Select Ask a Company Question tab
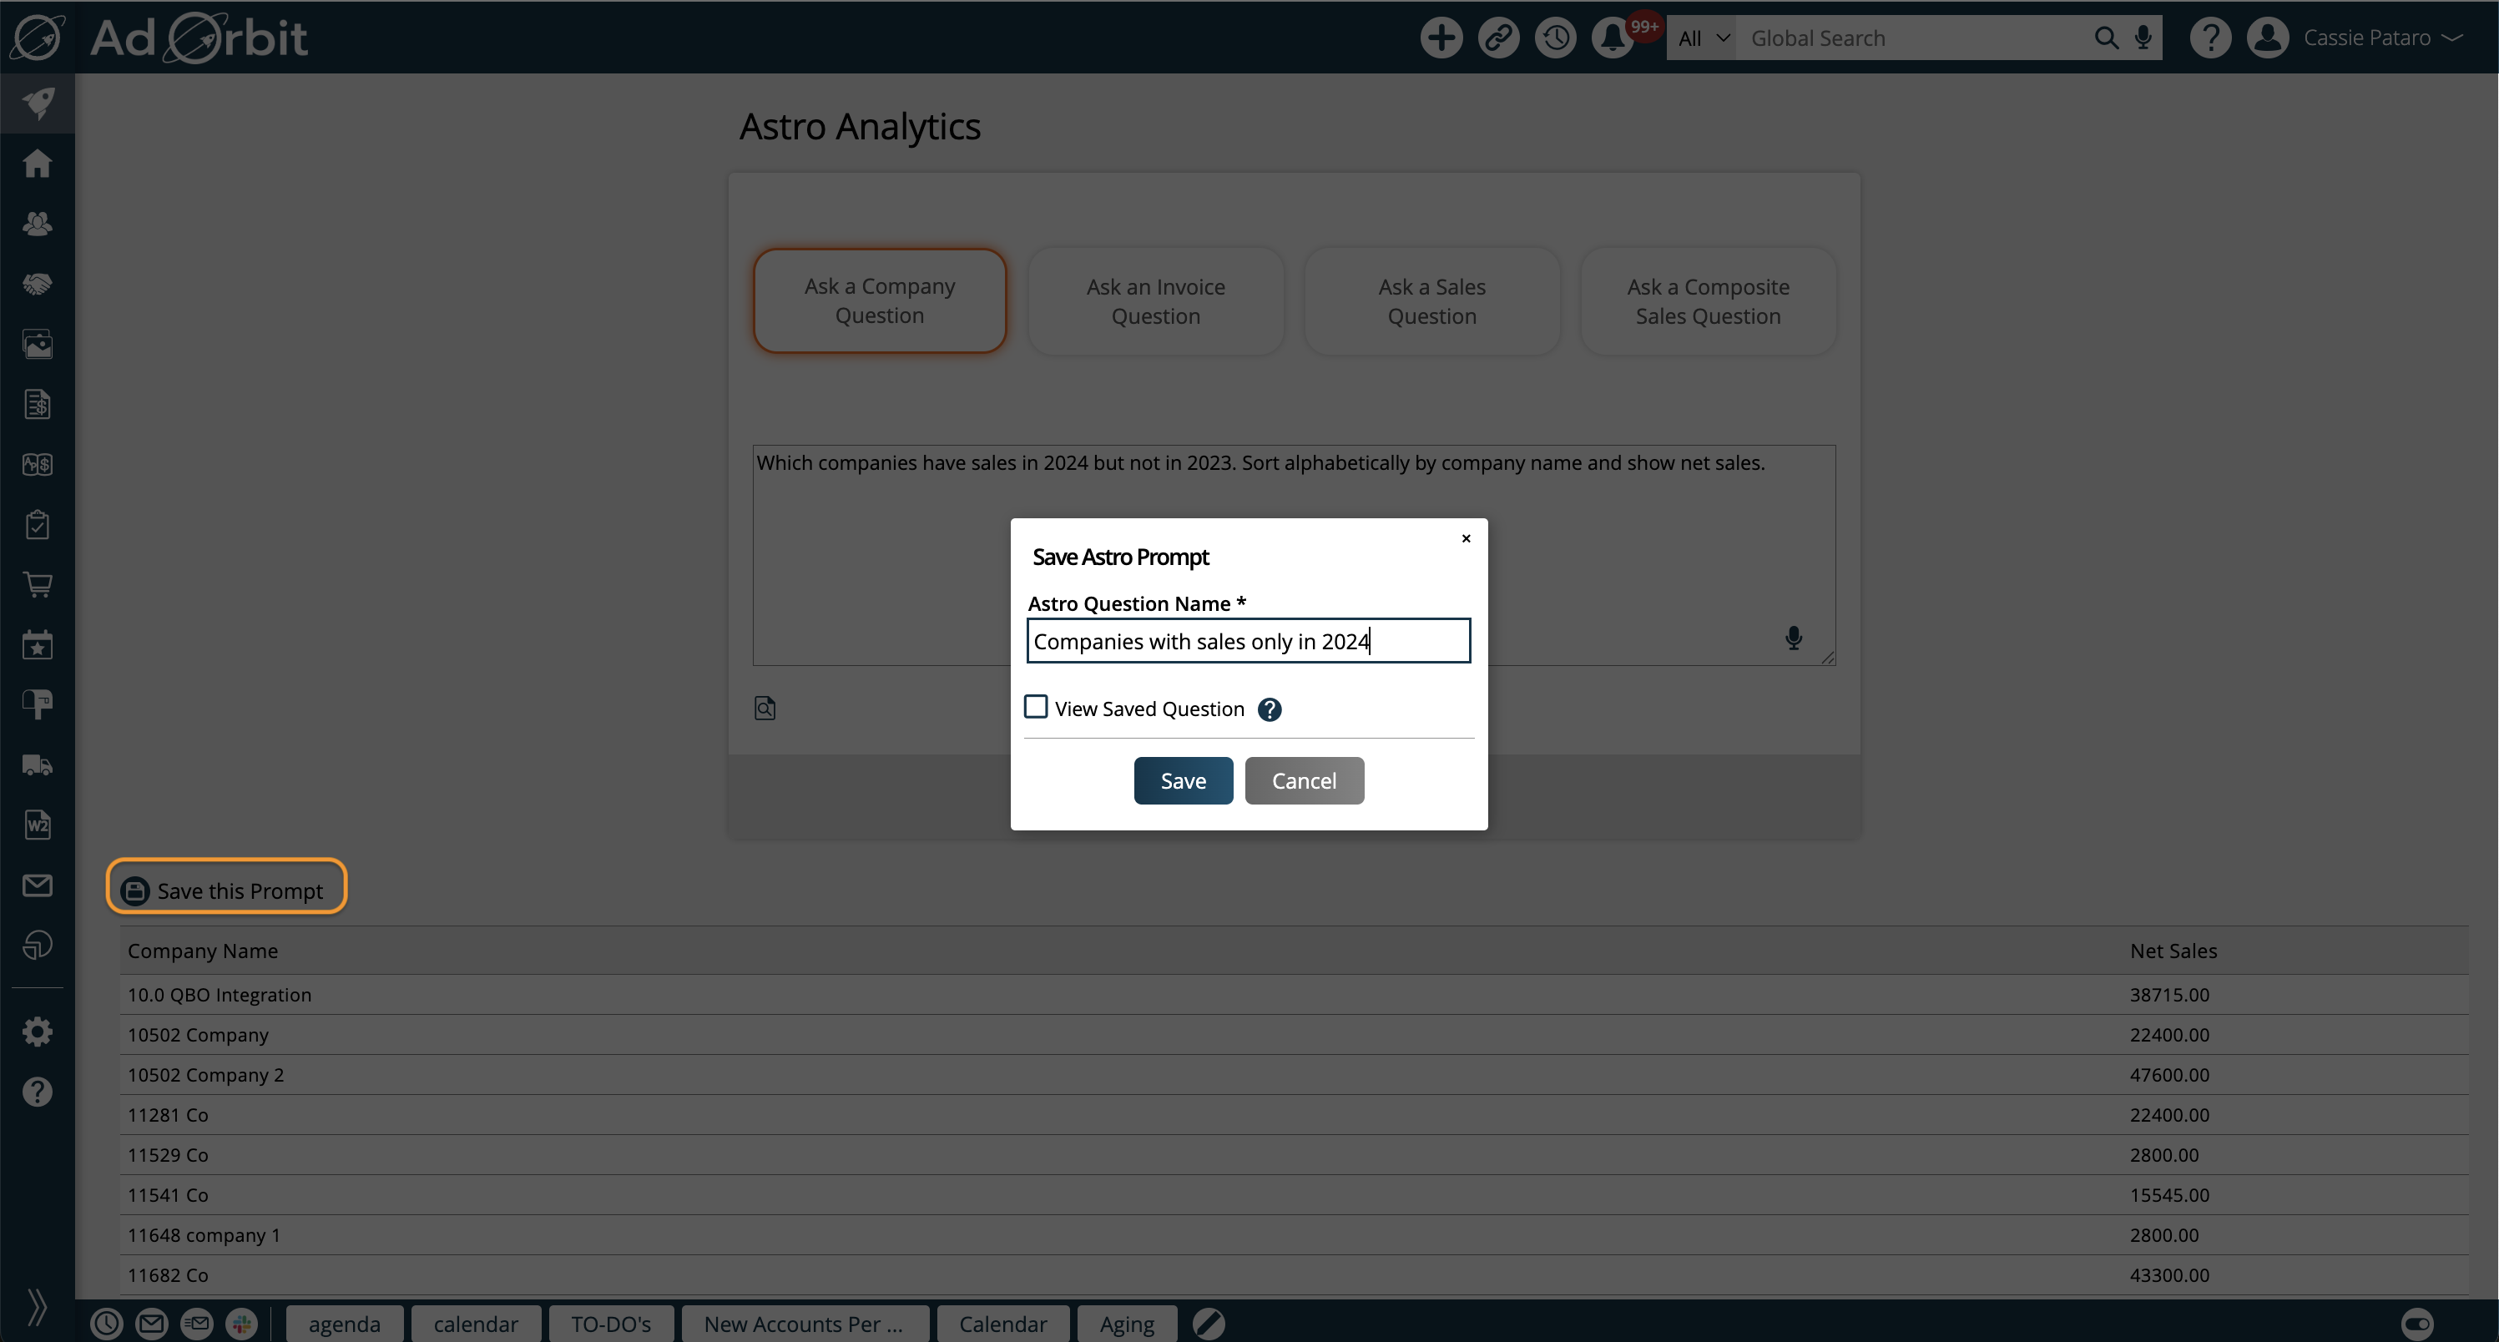 tap(880, 300)
